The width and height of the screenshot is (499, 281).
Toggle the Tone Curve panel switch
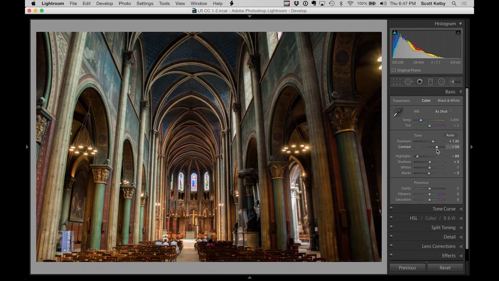391,209
